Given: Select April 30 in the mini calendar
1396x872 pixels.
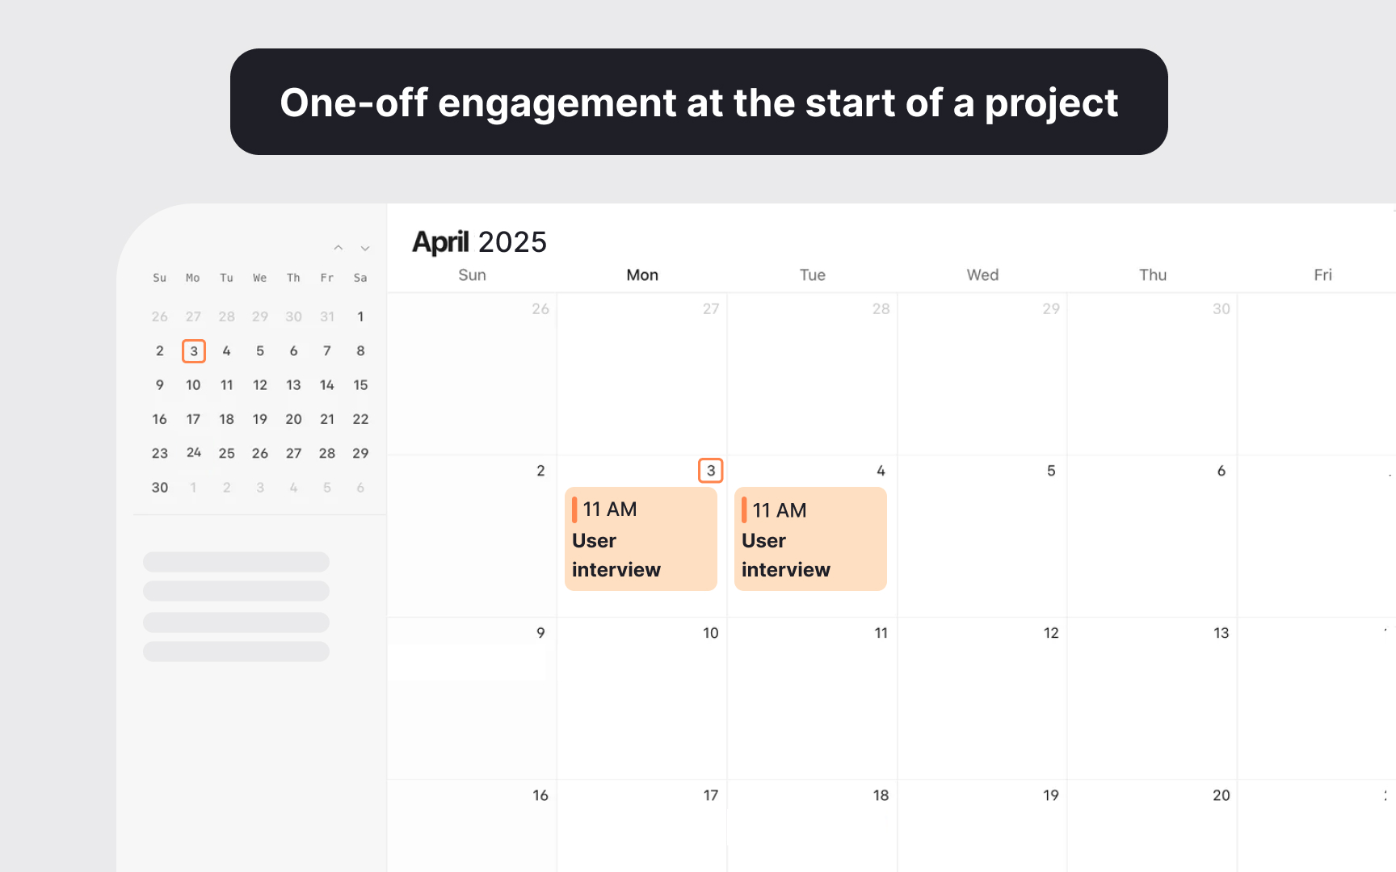Looking at the screenshot, I should pos(159,487).
